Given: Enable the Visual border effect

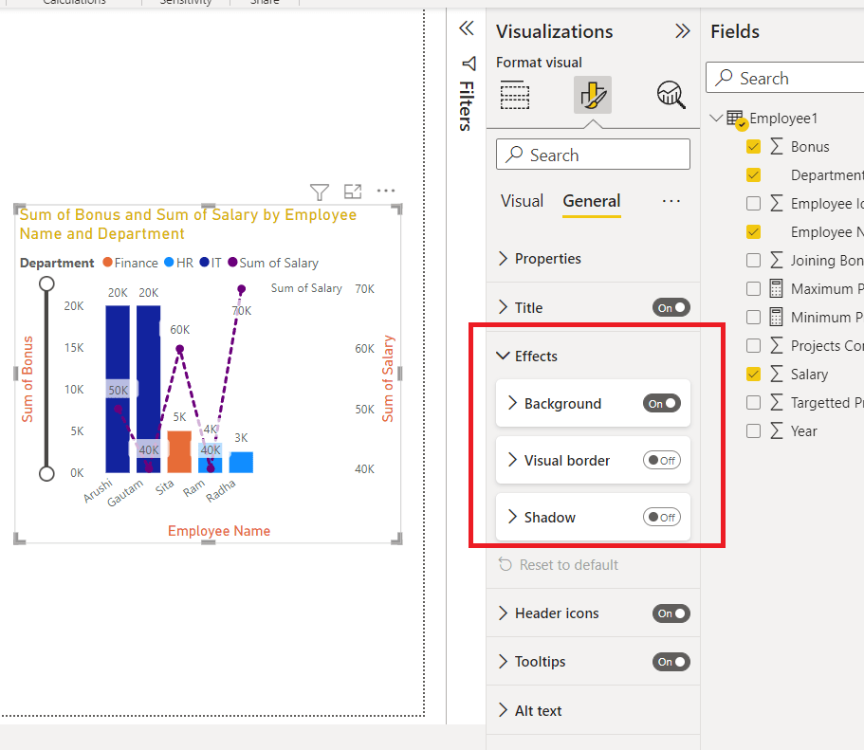Looking at the screenshot, I should (x=662, y=460).
